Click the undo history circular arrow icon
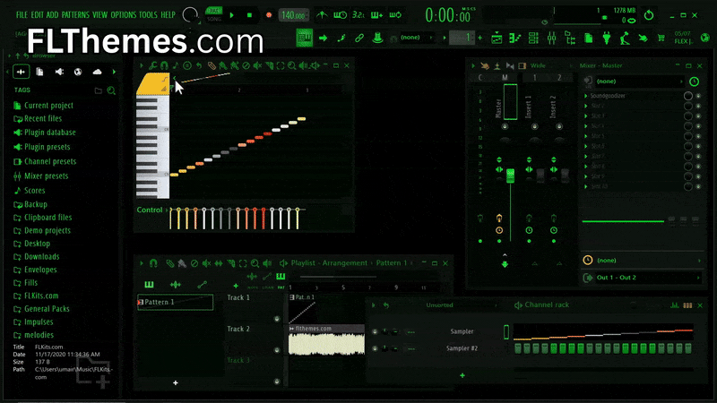 [648, 15]
